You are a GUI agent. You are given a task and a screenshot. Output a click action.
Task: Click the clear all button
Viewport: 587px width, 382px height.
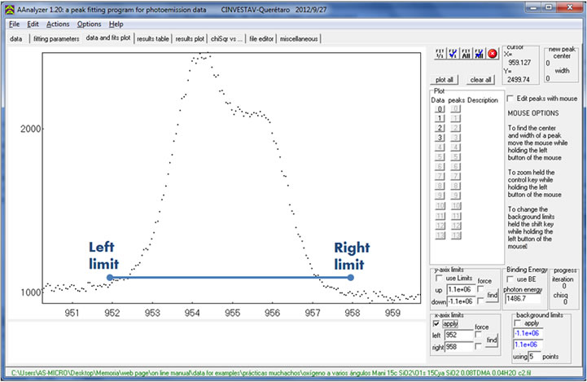[x=480, y=80]
